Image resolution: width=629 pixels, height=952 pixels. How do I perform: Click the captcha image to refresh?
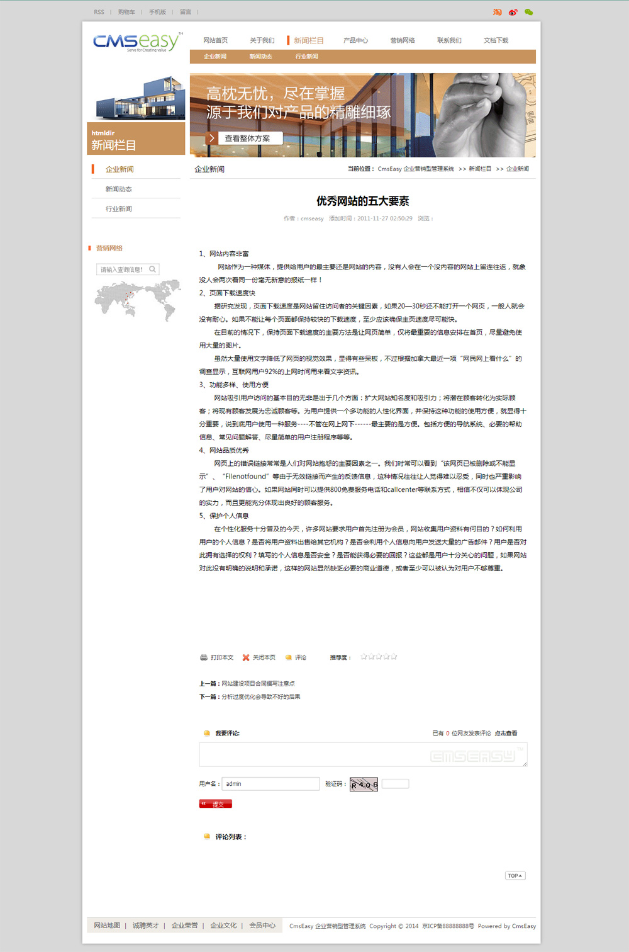click(364, 785)
